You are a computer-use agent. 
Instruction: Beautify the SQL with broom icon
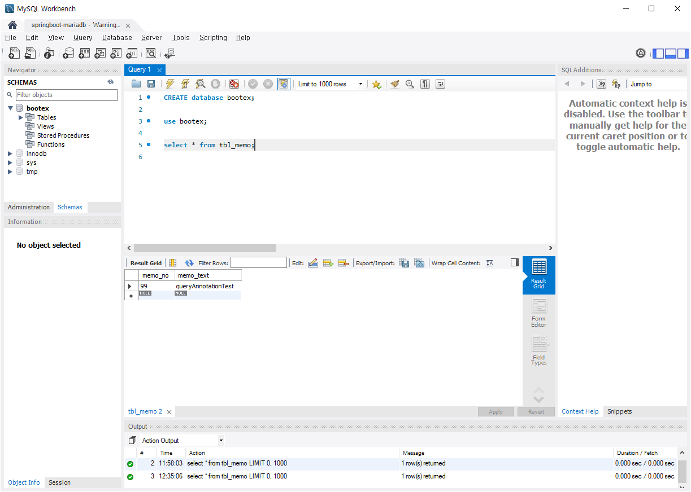point(394,84)
